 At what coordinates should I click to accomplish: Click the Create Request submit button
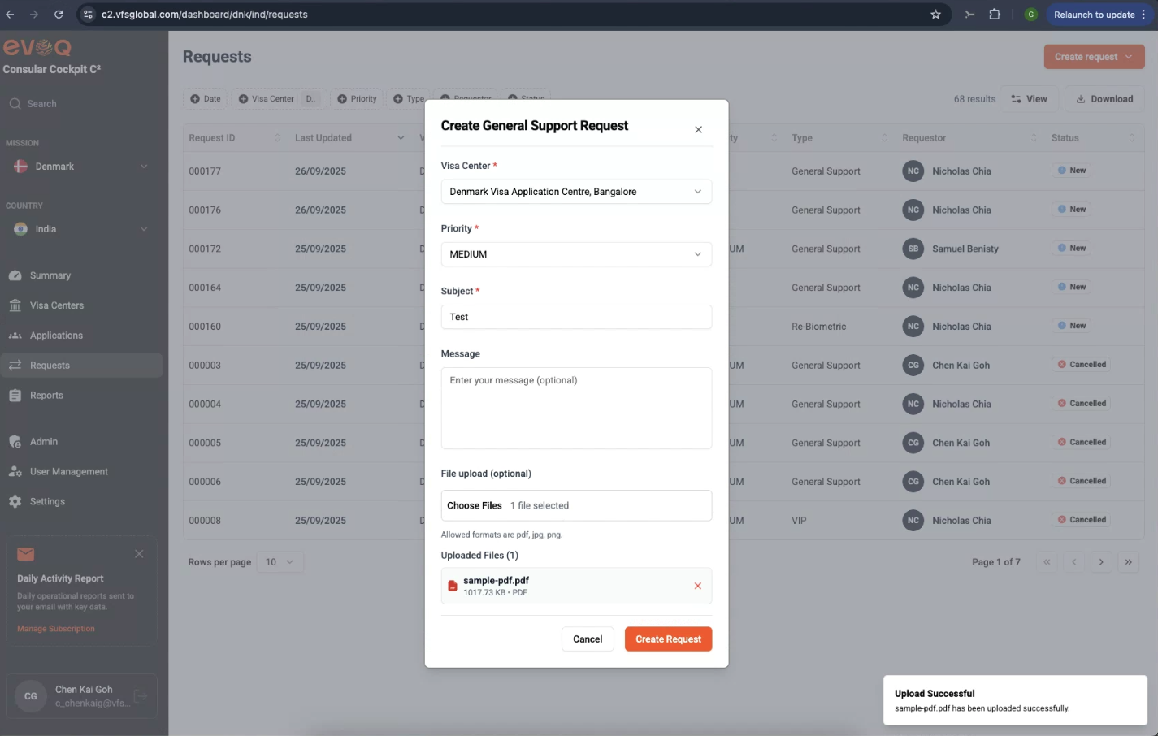668,639
